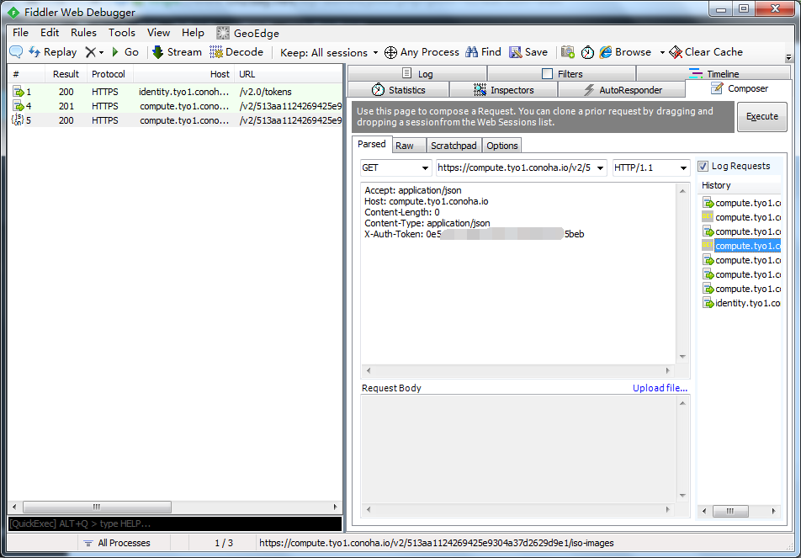Image resolution: width=801 pixels, height=558 pixels.
Task: Click the Browse Internet Explorer button
Action: (626, 52)
